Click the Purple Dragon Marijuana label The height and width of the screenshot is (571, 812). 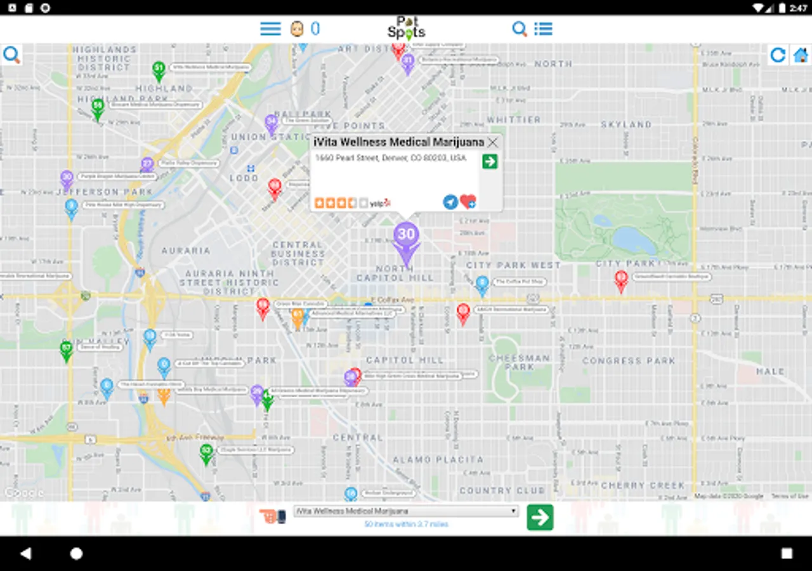(x=117, y=176)
